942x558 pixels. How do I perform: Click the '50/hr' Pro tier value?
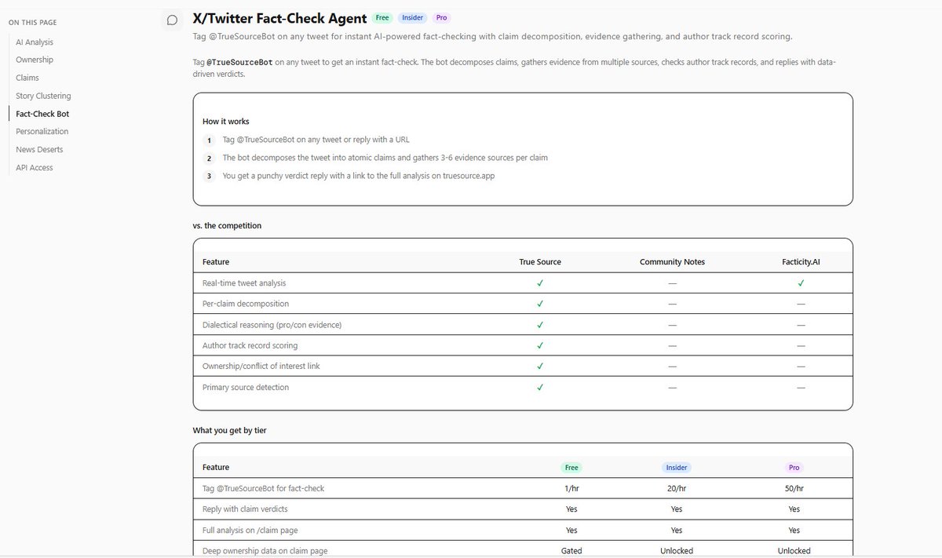tap(794, 488)
